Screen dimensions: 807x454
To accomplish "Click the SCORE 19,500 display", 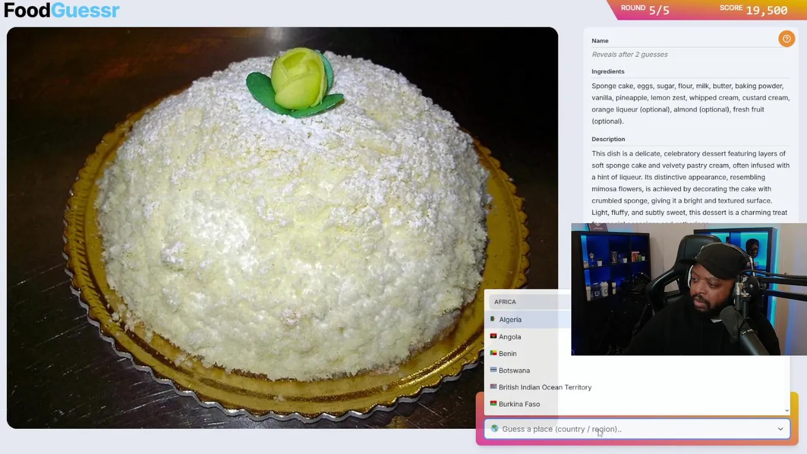I will [x=753, y=9].
